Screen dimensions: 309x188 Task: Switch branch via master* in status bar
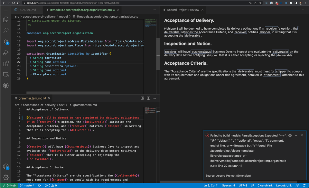pyautogui.click(x=27, y=185)
